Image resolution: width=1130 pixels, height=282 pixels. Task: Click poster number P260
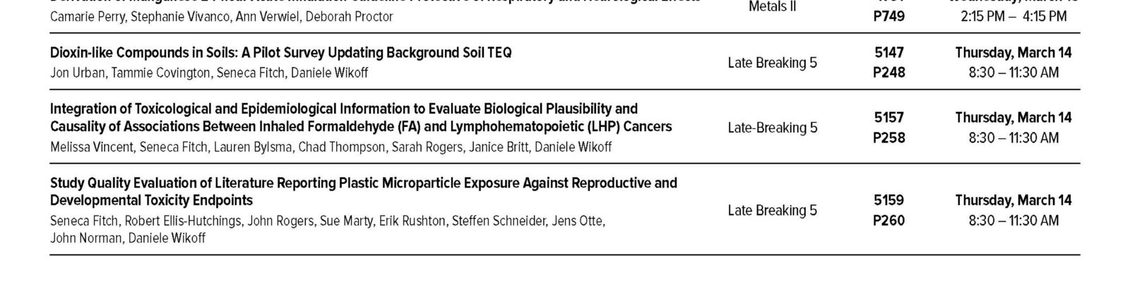click(888, 220)
